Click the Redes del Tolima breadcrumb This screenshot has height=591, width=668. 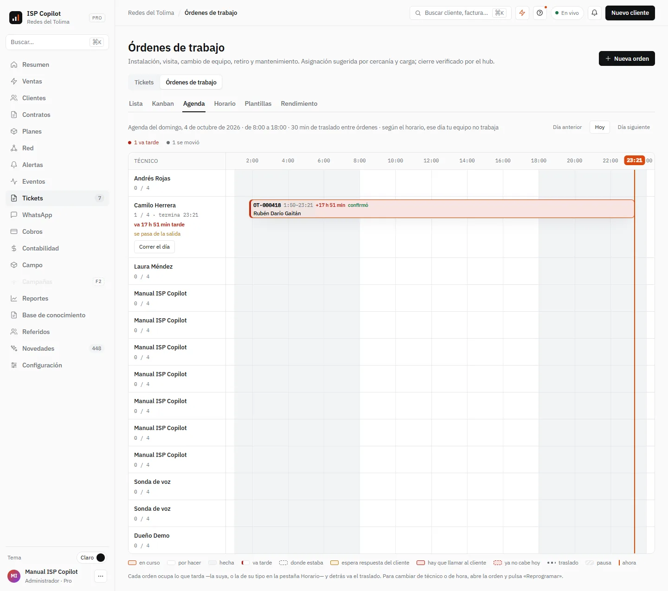coord(151,13)
